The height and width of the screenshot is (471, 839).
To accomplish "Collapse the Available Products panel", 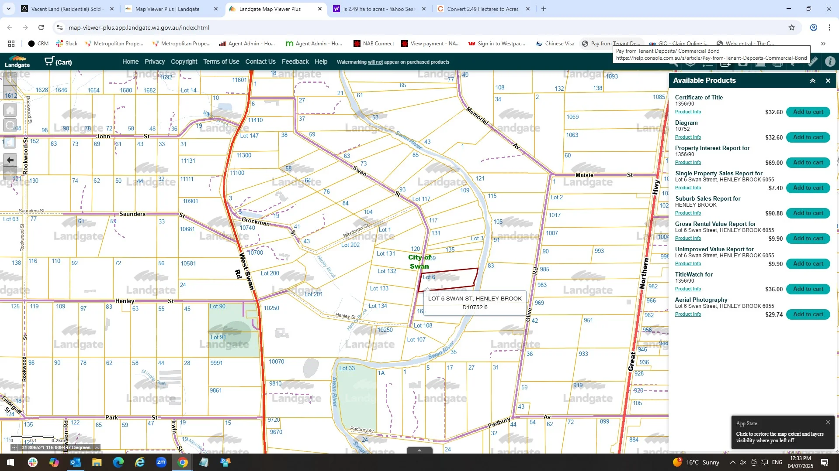I will 813,81.
